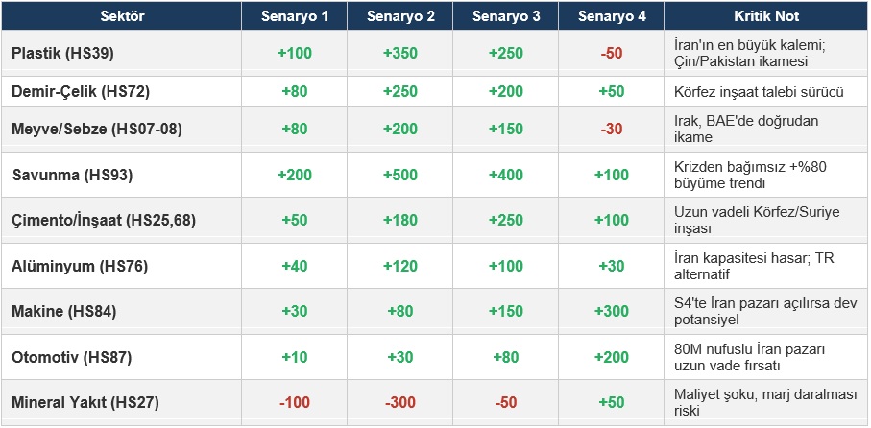Click the Meyve/Sebze (HS07-08) row label
This screenshot has height=428, width=871.
96,129
